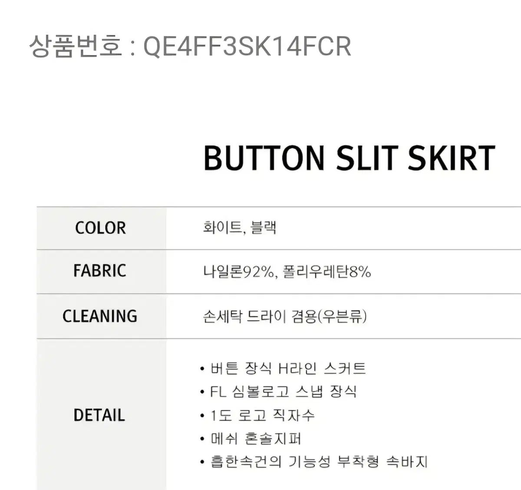Click the 흡한속건의 기능성 부착형 속바지 bullet
This screenshot has width=521, height=490.
tap(319, 462)
